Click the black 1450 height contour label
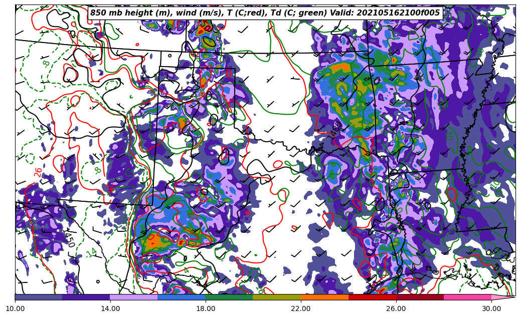 (x=69, y=237)
